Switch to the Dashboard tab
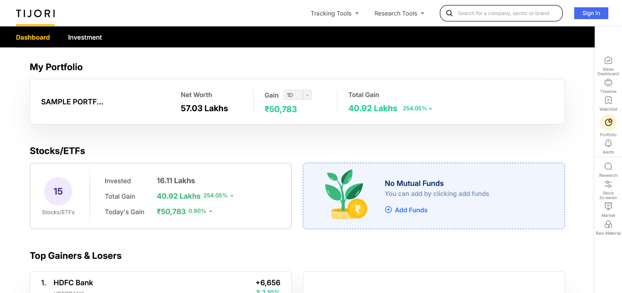This screenshot has width=622, height=293. coord(33,37)
